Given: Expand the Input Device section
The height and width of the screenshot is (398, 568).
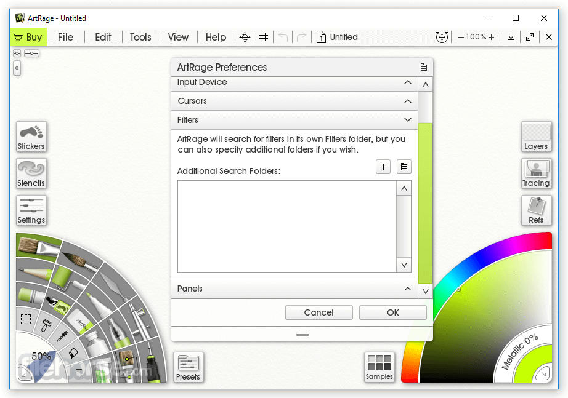Looking at the screenshot, I should (294, 82).
